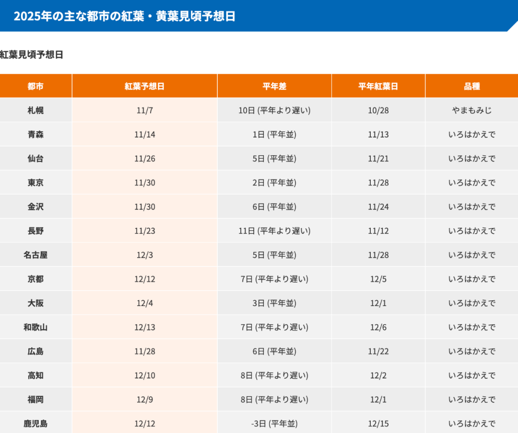Image resolution: width=518 pixels, height=433 pixels.
Task: Select the city cell "東京"
Action: pyautogui.click(x=35, y=182)
